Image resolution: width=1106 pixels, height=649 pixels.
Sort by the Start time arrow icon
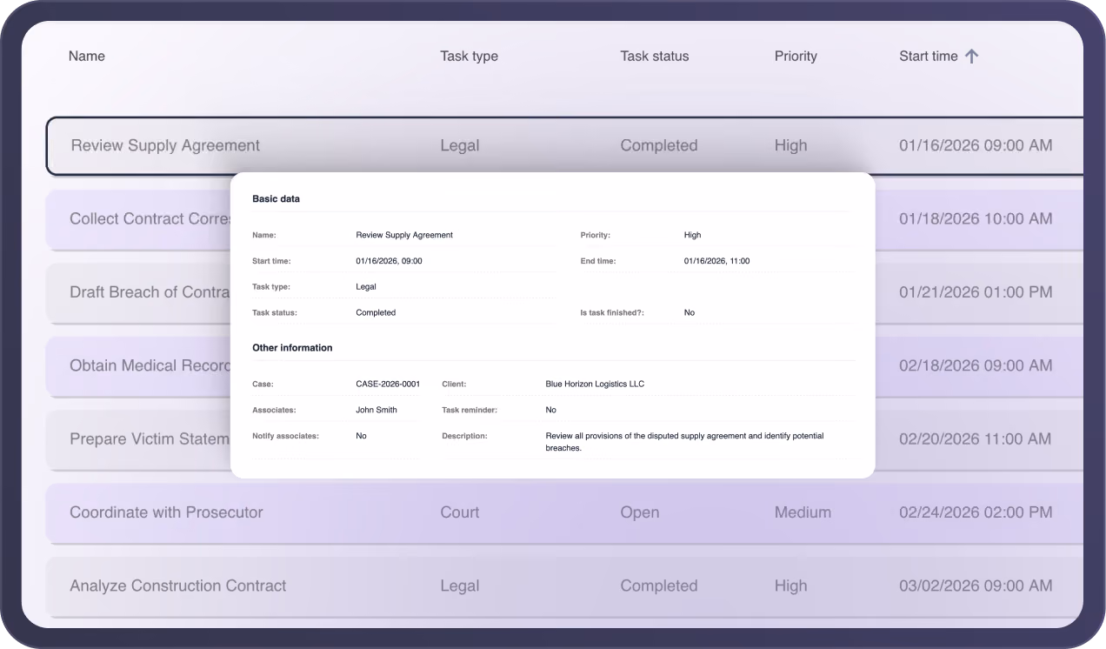pos(972,57)
